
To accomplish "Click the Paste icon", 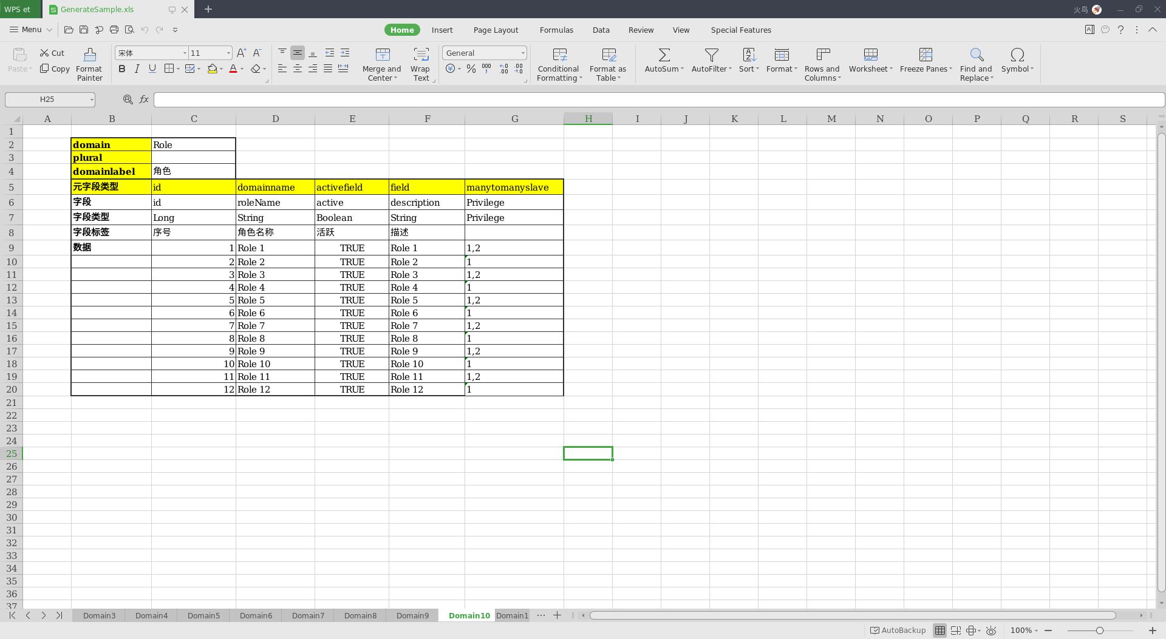I will (x=19, y=55).
